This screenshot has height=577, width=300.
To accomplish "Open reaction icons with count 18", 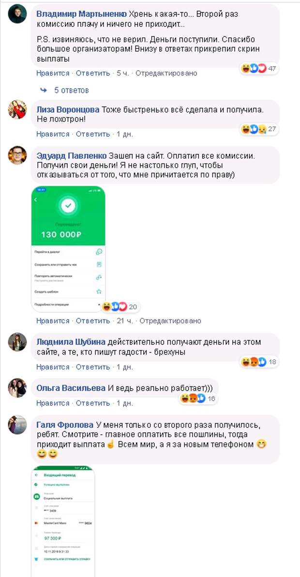I will coord(258,362).
